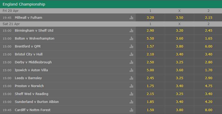Open stats icon for Derby v Middlesbrough

(132, 62)
